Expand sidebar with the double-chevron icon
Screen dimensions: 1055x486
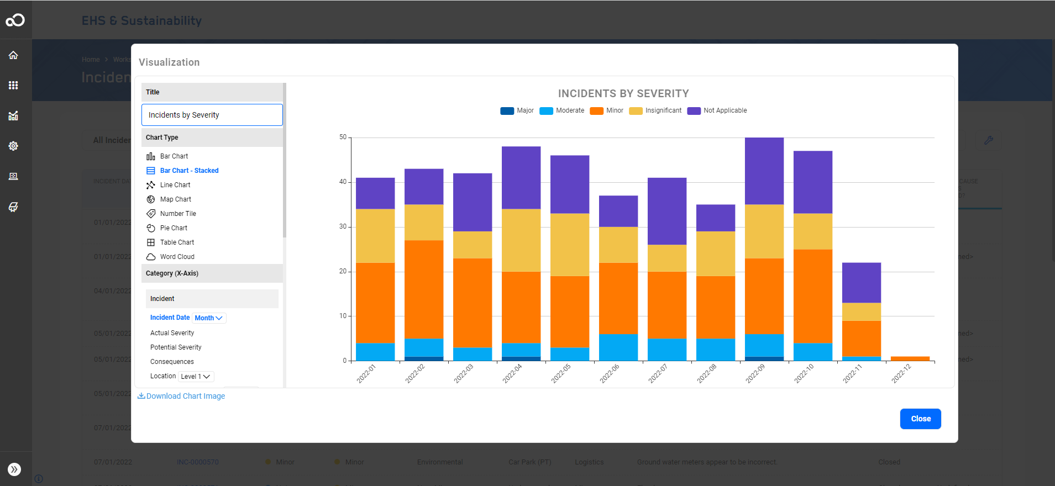pyautogui.click(x=14, y=469)
